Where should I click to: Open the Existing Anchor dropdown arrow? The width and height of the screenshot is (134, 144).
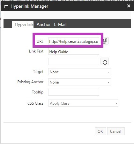tap(108, 82)
